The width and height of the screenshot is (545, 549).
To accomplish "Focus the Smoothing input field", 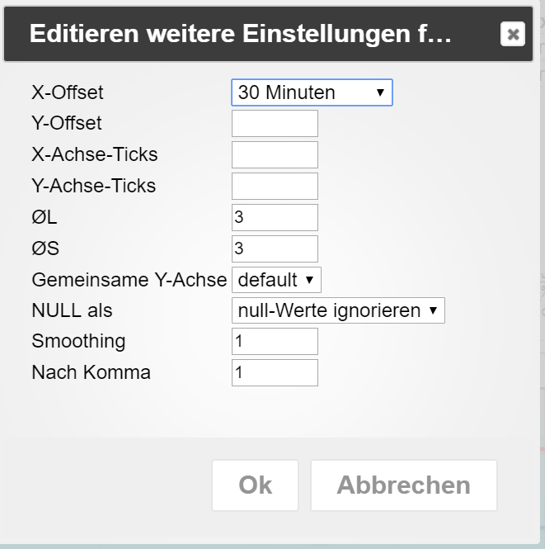I will [275, 341].
